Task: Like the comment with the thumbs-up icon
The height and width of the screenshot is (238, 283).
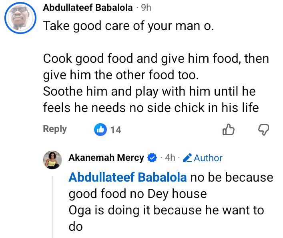Action: tap(228, 130)
